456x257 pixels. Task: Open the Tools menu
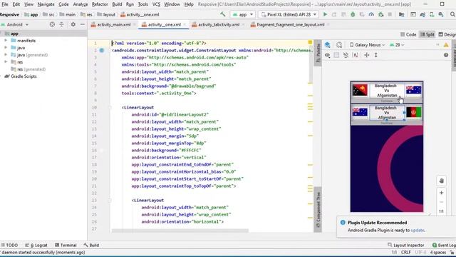[x=142, y=4]
